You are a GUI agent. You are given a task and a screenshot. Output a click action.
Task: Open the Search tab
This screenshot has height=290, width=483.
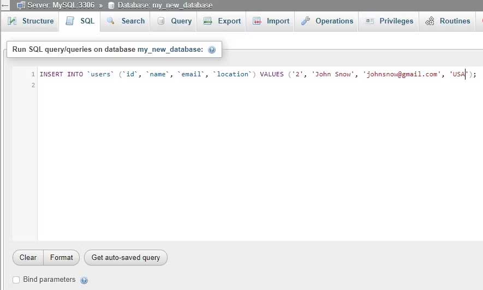(125, 21)
